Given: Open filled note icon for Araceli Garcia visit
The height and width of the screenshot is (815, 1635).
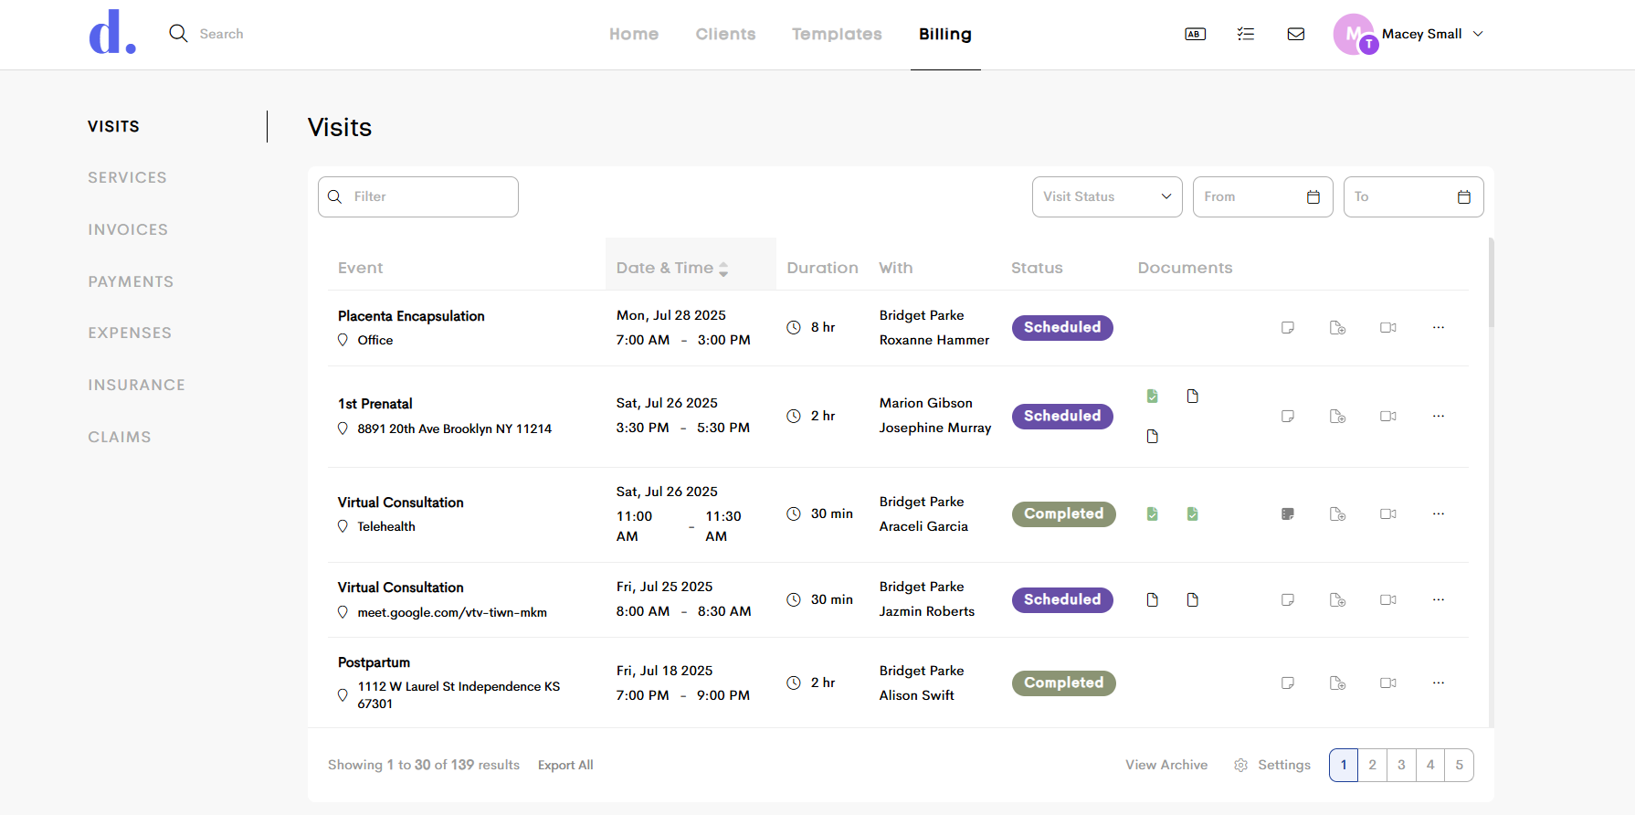Looking at the screenshot, I should 1288,513.
